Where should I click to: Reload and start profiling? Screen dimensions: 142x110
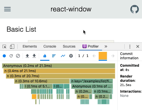tap(11, 56)
